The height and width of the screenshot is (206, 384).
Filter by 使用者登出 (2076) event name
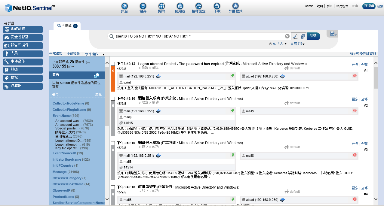coord(69,136)
